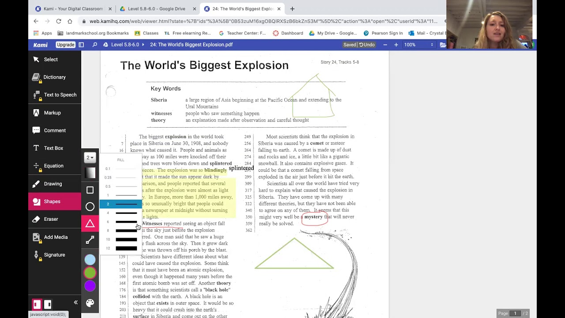Select stroke thickness 4
The image size is (565, 318).
tap(121, 213)
